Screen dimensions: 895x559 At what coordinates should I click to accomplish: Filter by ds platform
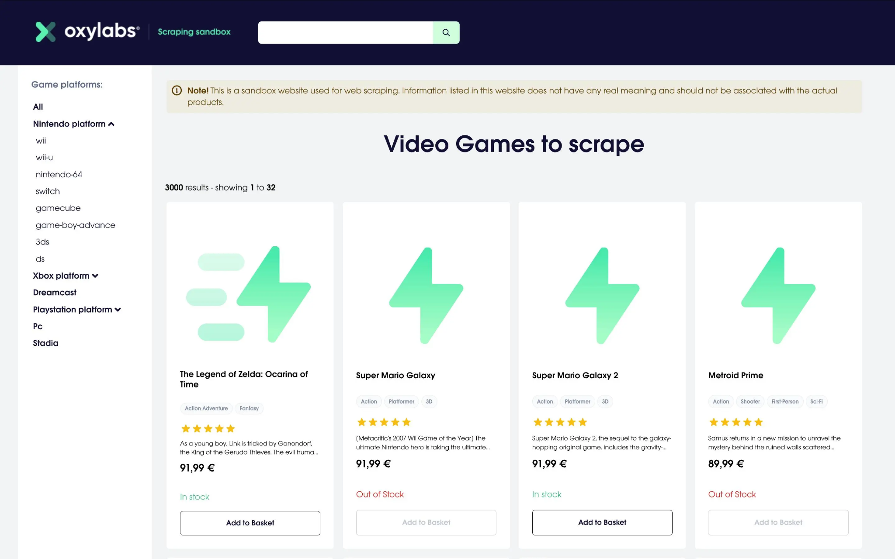click(40, 259)
